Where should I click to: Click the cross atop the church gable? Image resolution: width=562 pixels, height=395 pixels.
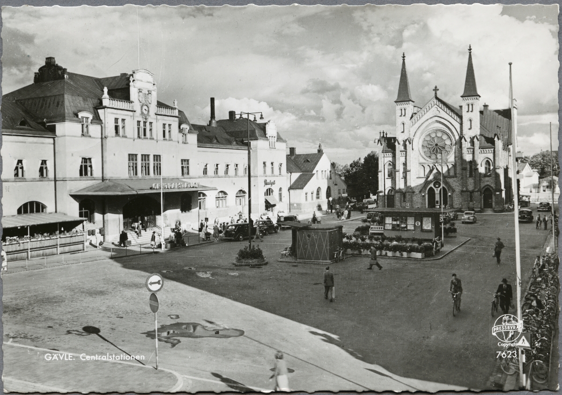coord(436,90)
